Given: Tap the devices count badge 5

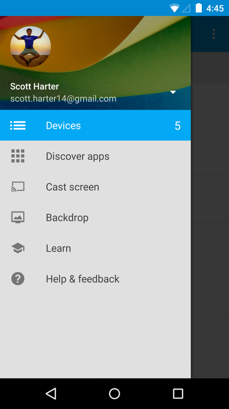Looking at the screenshot, I should [x=177, y=126].
